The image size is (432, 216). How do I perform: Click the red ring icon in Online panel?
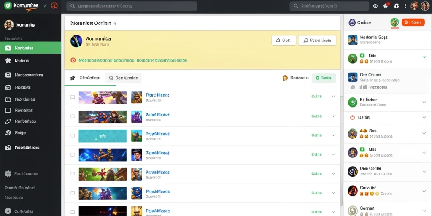(x=352, y=117)
